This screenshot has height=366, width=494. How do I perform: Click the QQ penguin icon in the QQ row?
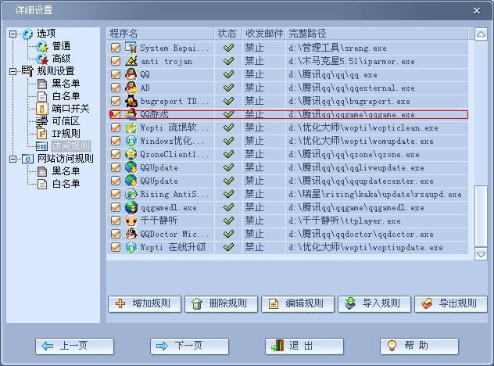[131, 74]
